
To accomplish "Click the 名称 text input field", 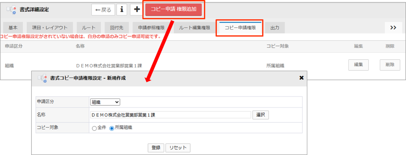I will coord(171,115).
